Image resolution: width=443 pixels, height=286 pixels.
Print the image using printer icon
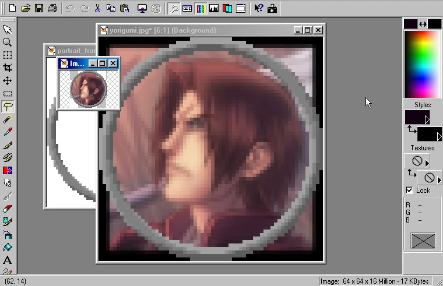52,8
